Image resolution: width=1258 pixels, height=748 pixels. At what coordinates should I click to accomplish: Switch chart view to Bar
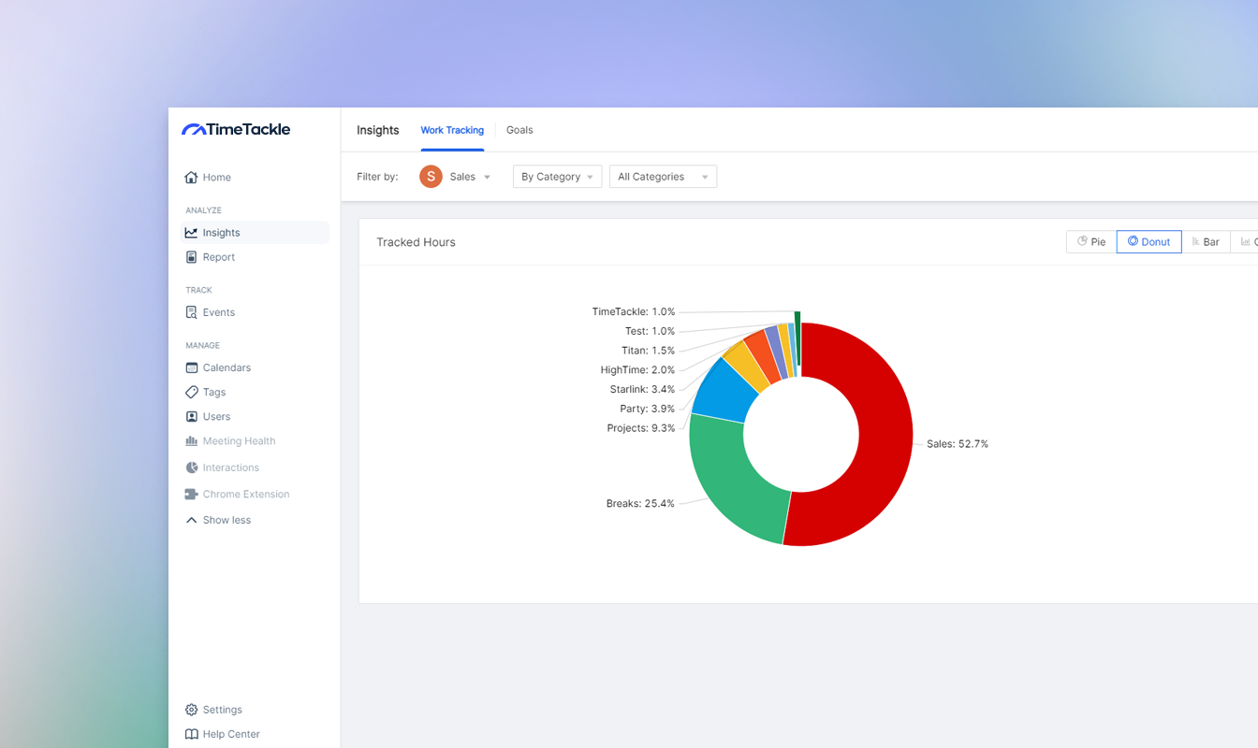1206,242
